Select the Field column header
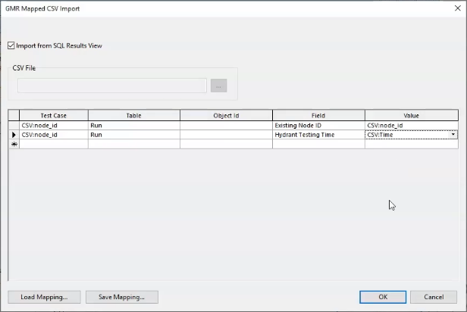The image size is (467, 312). (318, 115)
